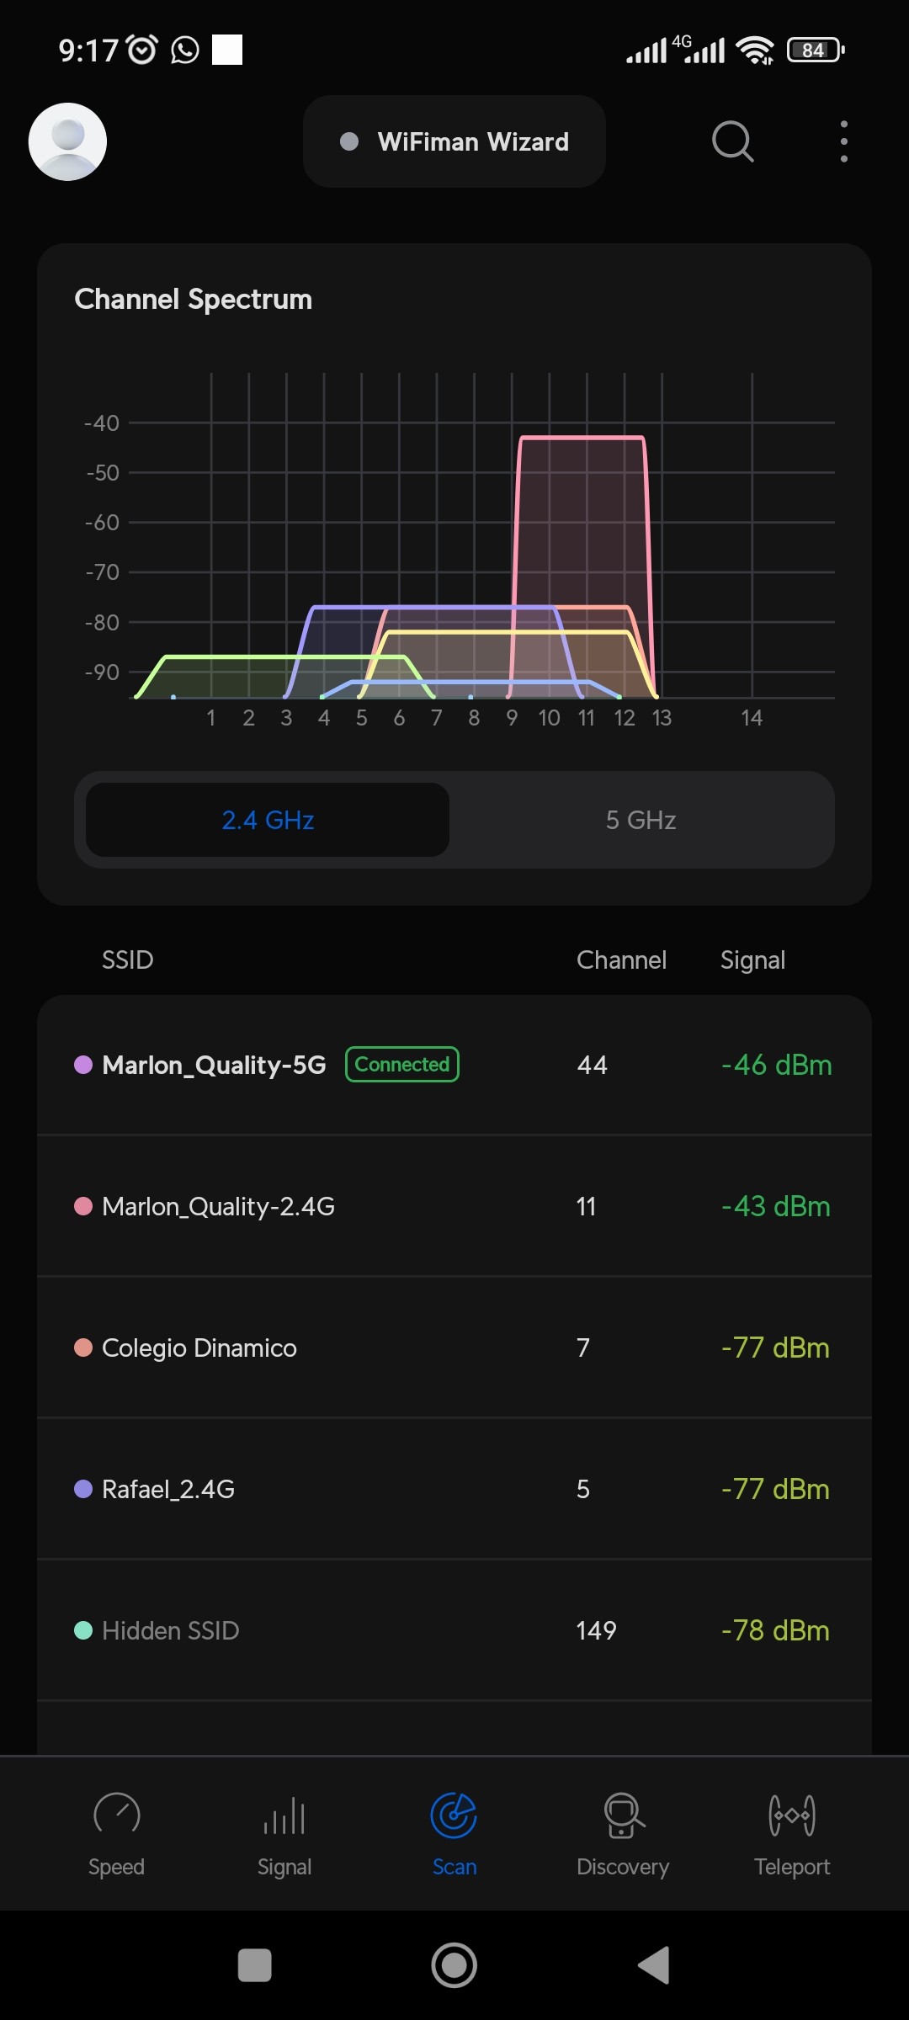The image size is (909, 2020).
Task: Open the Hidden SSID network entry
Action: [x=454, y=1630]
